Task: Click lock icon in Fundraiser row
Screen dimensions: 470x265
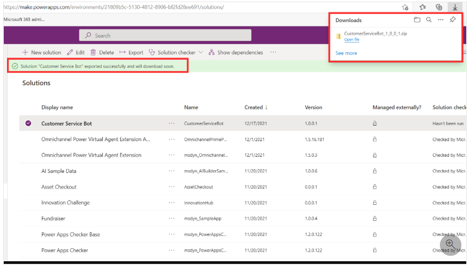Action: 375,219
